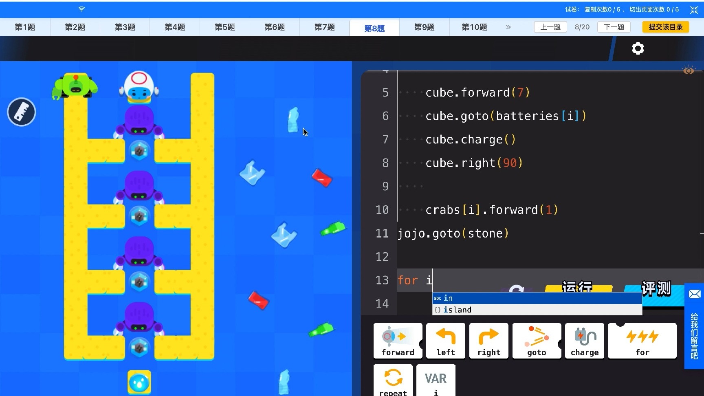Screen dimensions: 704x396
Task: Run the code with 运行 button
Action: pos(579,287)
